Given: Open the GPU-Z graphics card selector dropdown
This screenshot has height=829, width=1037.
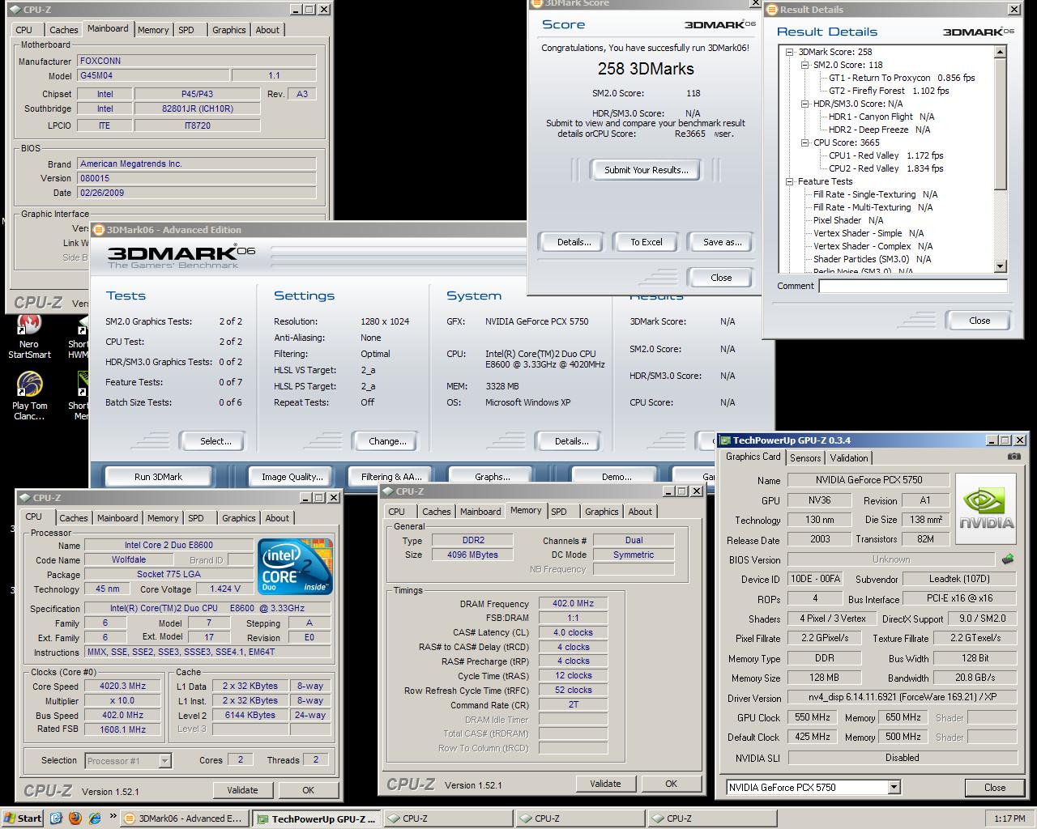Looking at the screenshot, I should pos(894,787).
